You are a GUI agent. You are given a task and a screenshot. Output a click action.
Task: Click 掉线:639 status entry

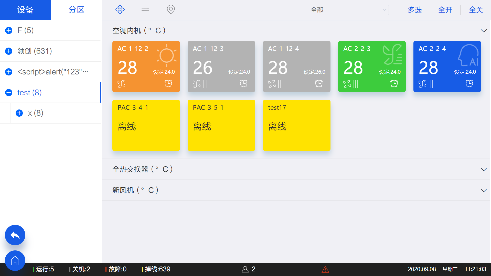point(156,269)
